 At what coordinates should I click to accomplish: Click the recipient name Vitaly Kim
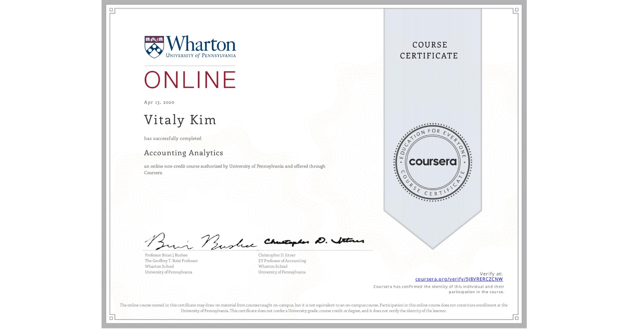[x=180, y=120]
